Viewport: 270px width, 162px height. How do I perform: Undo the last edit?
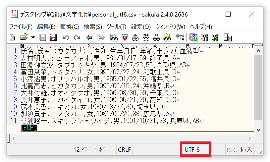click(x=66, y=37)
